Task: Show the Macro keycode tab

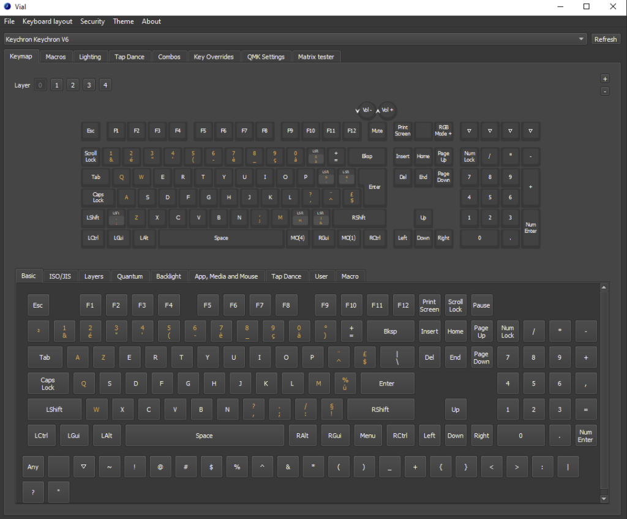Action: click(x=350, y=276)
